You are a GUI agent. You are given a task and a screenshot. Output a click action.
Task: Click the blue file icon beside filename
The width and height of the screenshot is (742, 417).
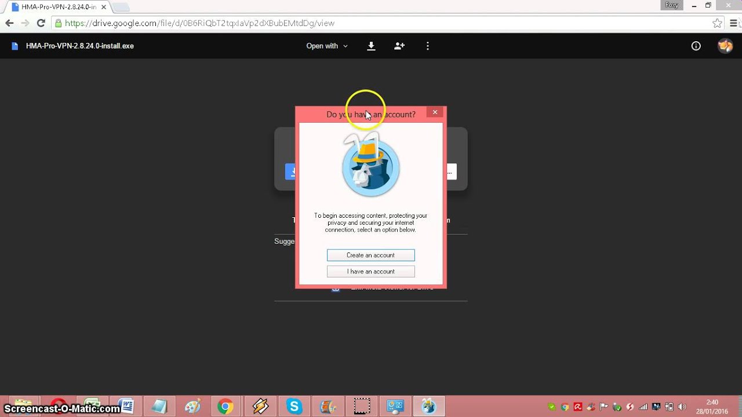click(x=14, y=46)
